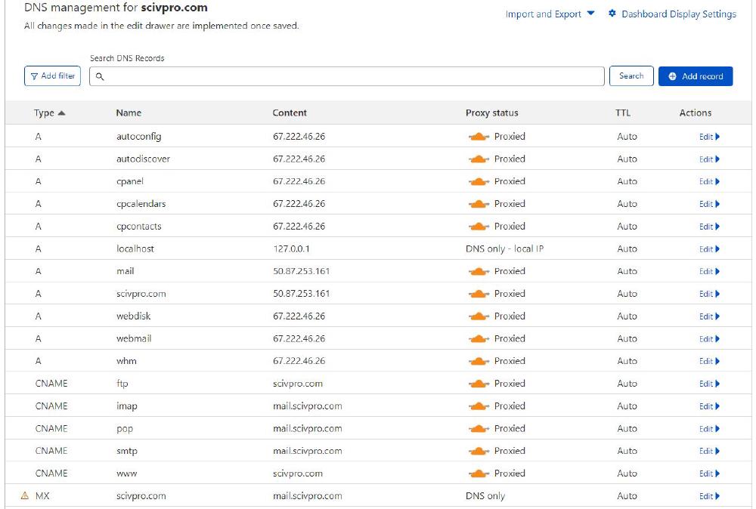Open Edit for the cpcontacts record
Screen dimensions: 756x509
(709, 227)
